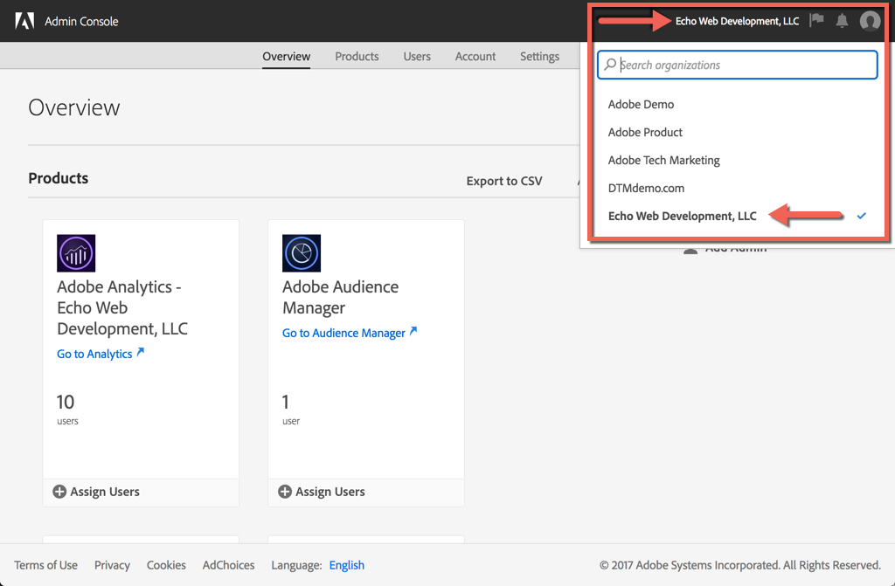Screen dimensions: 895x586
Task: Click plus icon on Audience Manager Assign Users
Action: pos(285,492)
